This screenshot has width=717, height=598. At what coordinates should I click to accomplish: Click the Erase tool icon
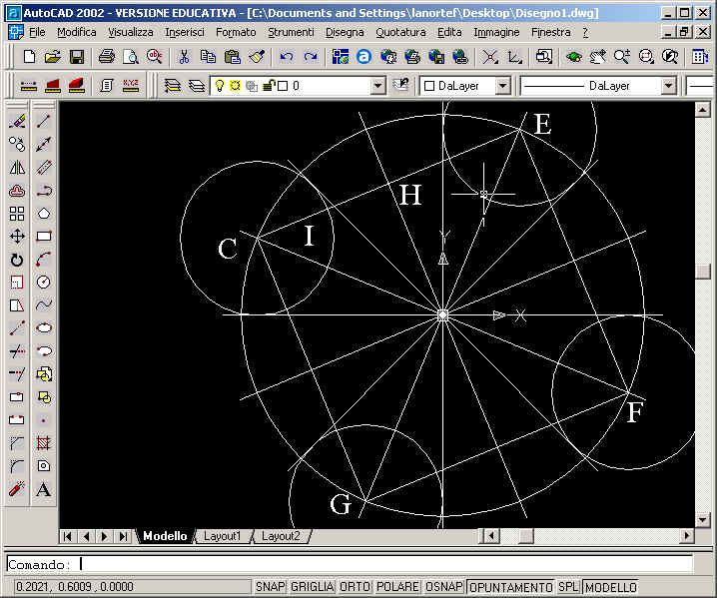[x=17, y=121]
